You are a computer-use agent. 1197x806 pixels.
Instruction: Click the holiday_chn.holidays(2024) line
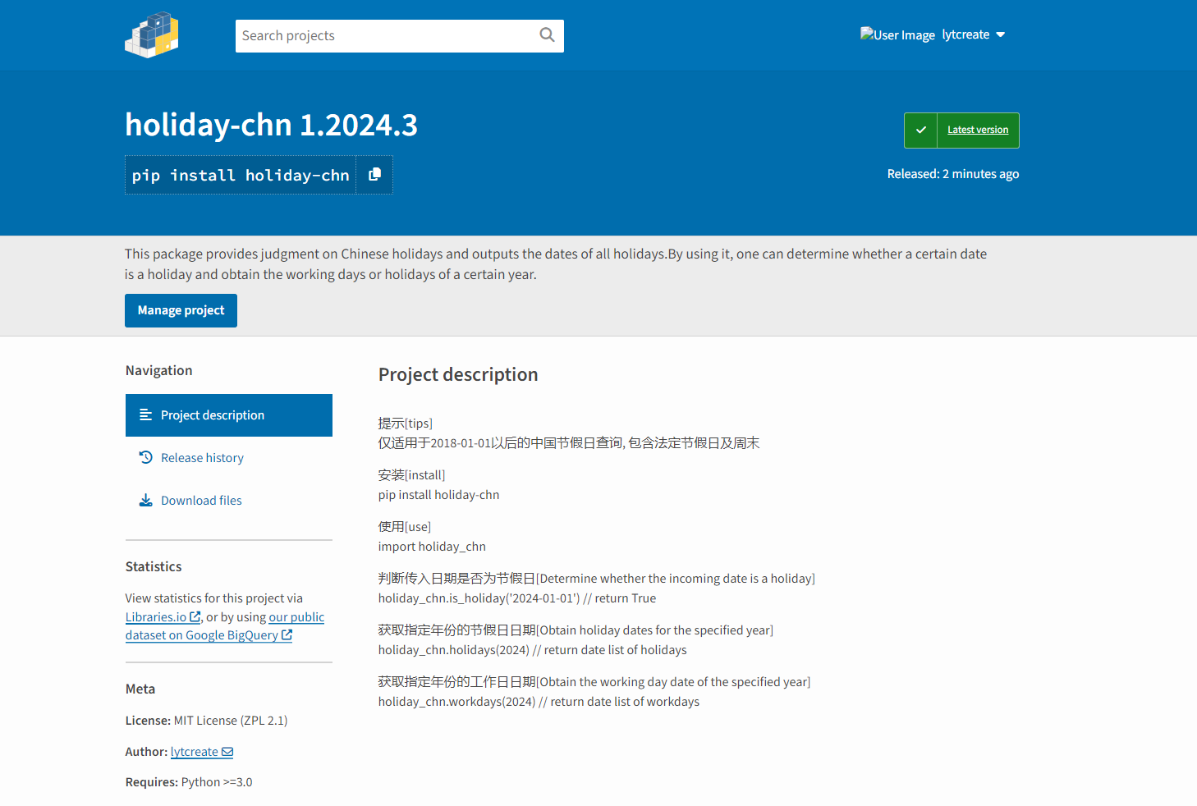tap(532, 650)
